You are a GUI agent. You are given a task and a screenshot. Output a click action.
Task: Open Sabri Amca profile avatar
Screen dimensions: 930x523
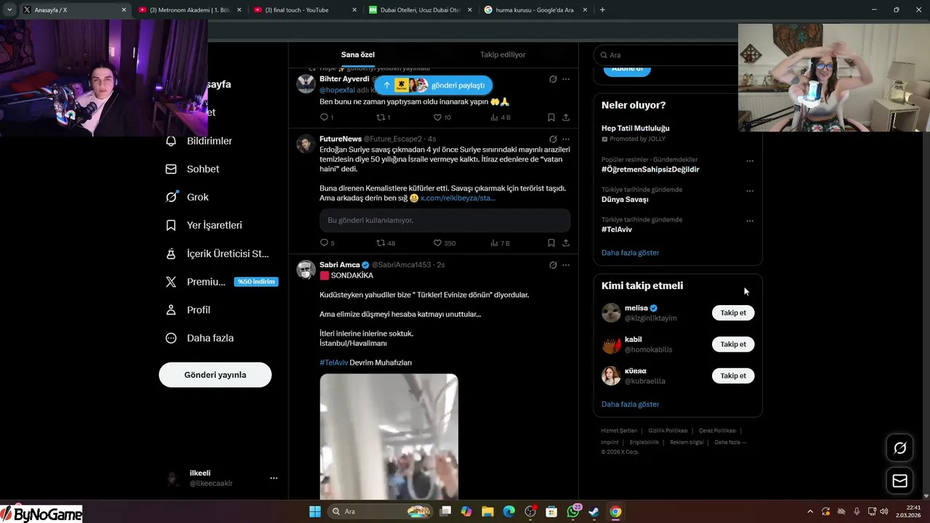tap(306, 269)
